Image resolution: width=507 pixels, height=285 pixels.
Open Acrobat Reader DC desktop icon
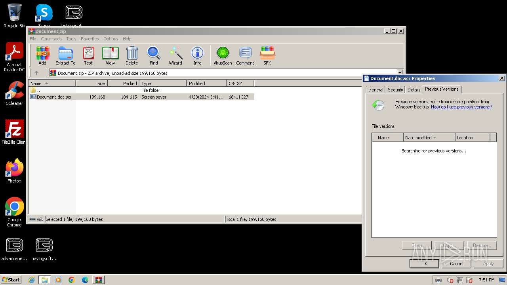click(x=14, y=57)
